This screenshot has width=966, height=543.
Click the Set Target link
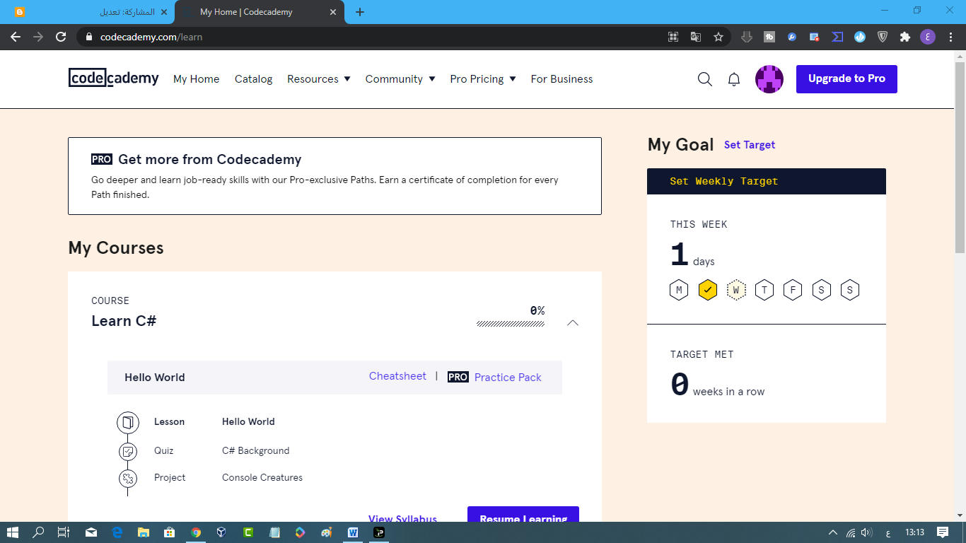click(750, 145)
